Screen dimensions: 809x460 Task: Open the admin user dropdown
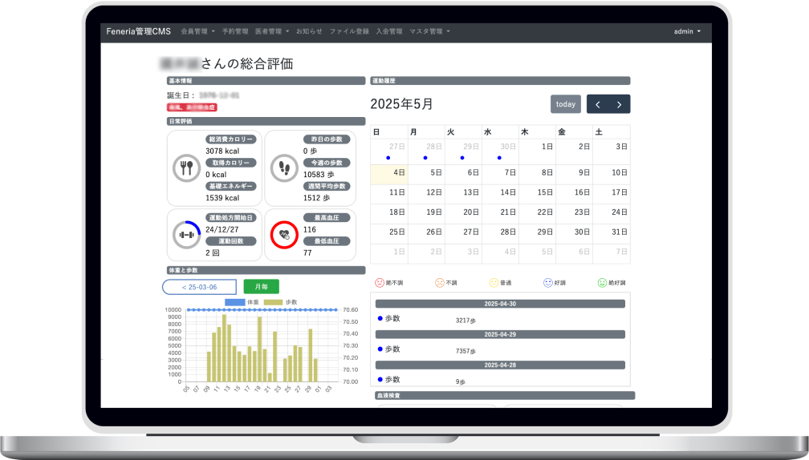[x=687, y=31]
